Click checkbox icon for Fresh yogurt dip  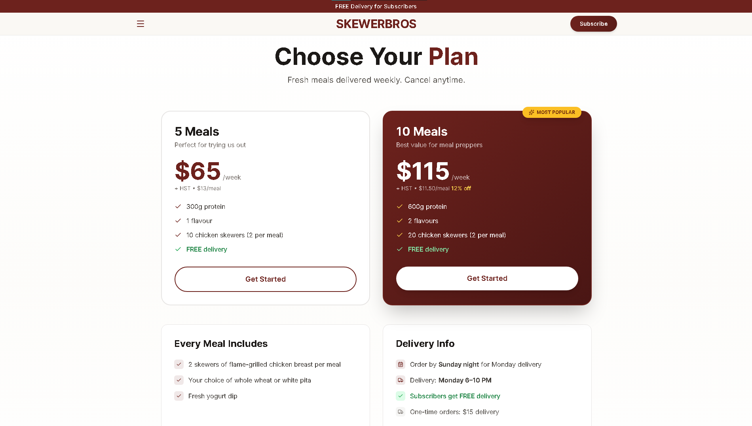(x=179, y=396)
